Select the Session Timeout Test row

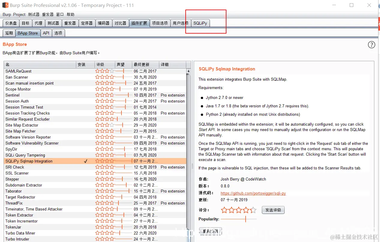(x=95, y=107)
